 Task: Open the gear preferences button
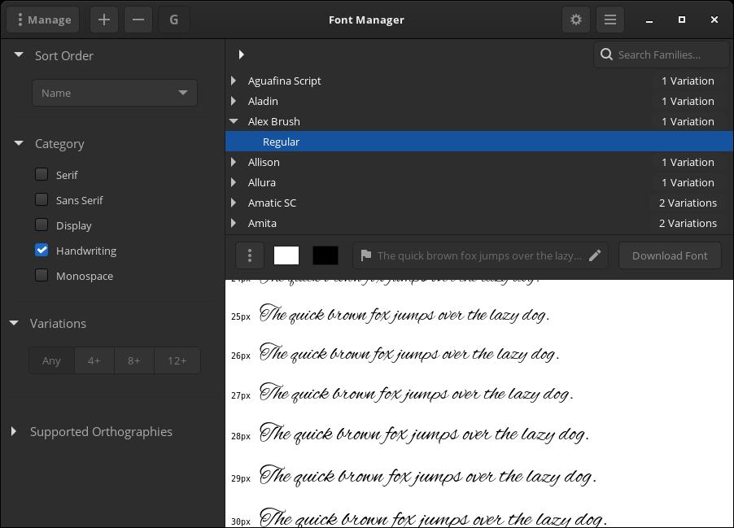[x=576, y=20]
